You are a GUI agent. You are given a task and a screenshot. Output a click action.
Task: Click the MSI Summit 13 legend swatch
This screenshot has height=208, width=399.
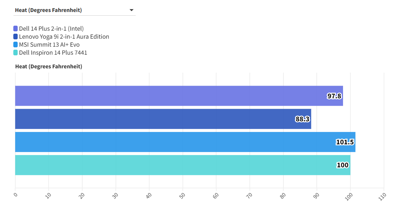16,45
